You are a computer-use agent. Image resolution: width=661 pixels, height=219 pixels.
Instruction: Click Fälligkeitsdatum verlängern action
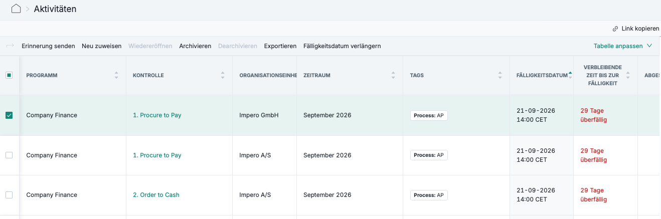tap(342, 46)
